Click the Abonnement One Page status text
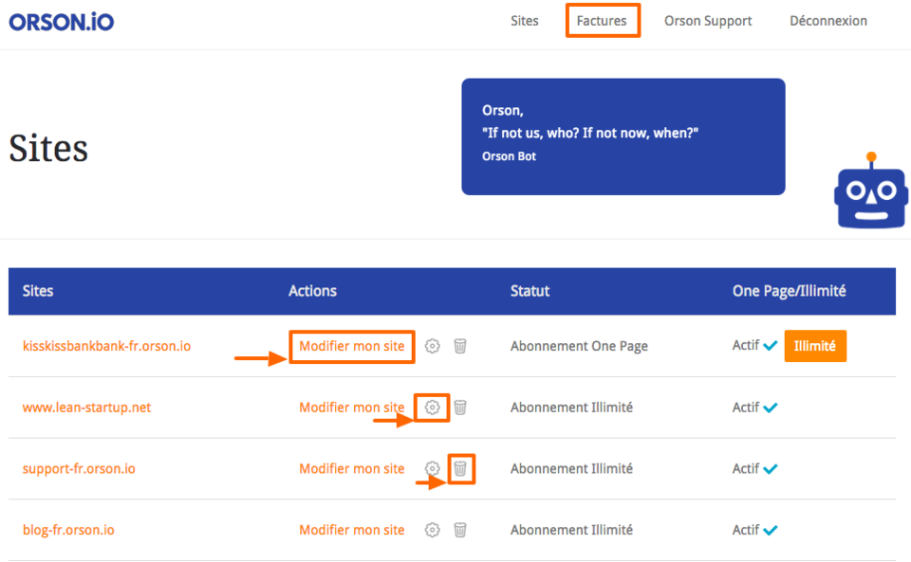 [x=579, y=346]
